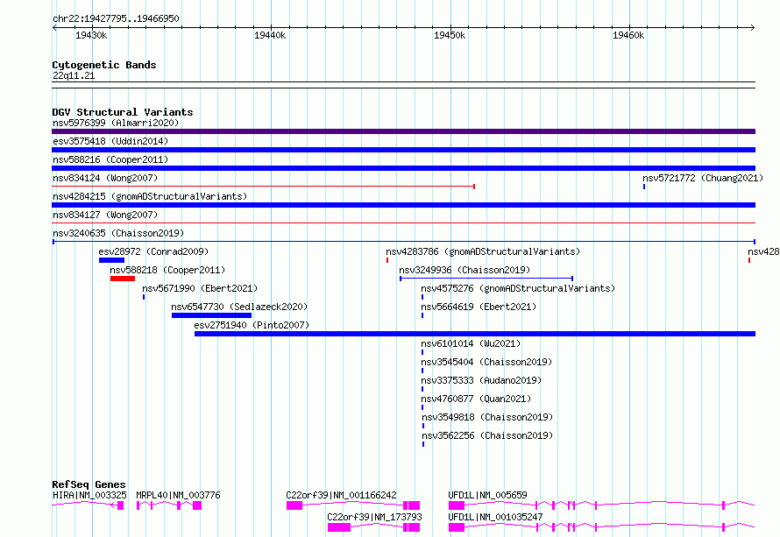Click the nsv3249936 (Chaisson2019) label
The height and width of the screenshot is (537, 780).
coord(464,270)
